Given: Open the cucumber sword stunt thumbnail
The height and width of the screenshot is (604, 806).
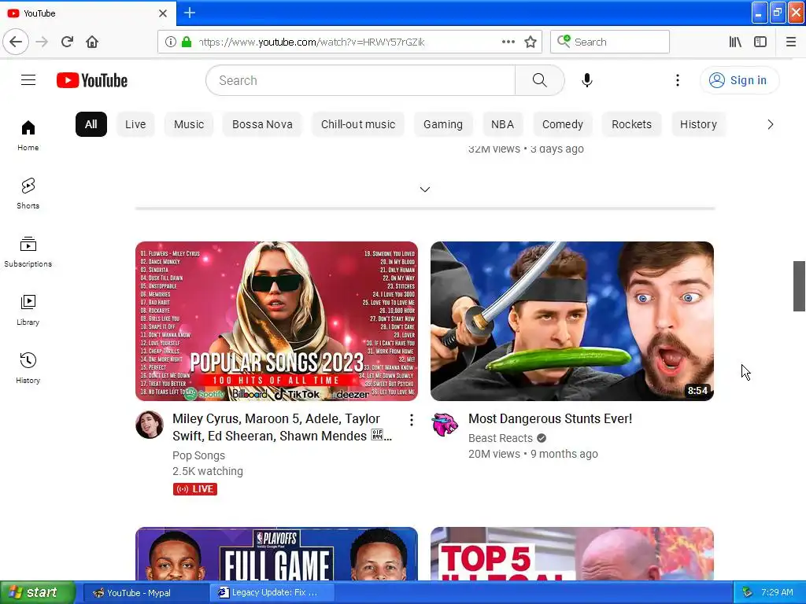Looking at the screenshot, I should (x=572, y=321).
